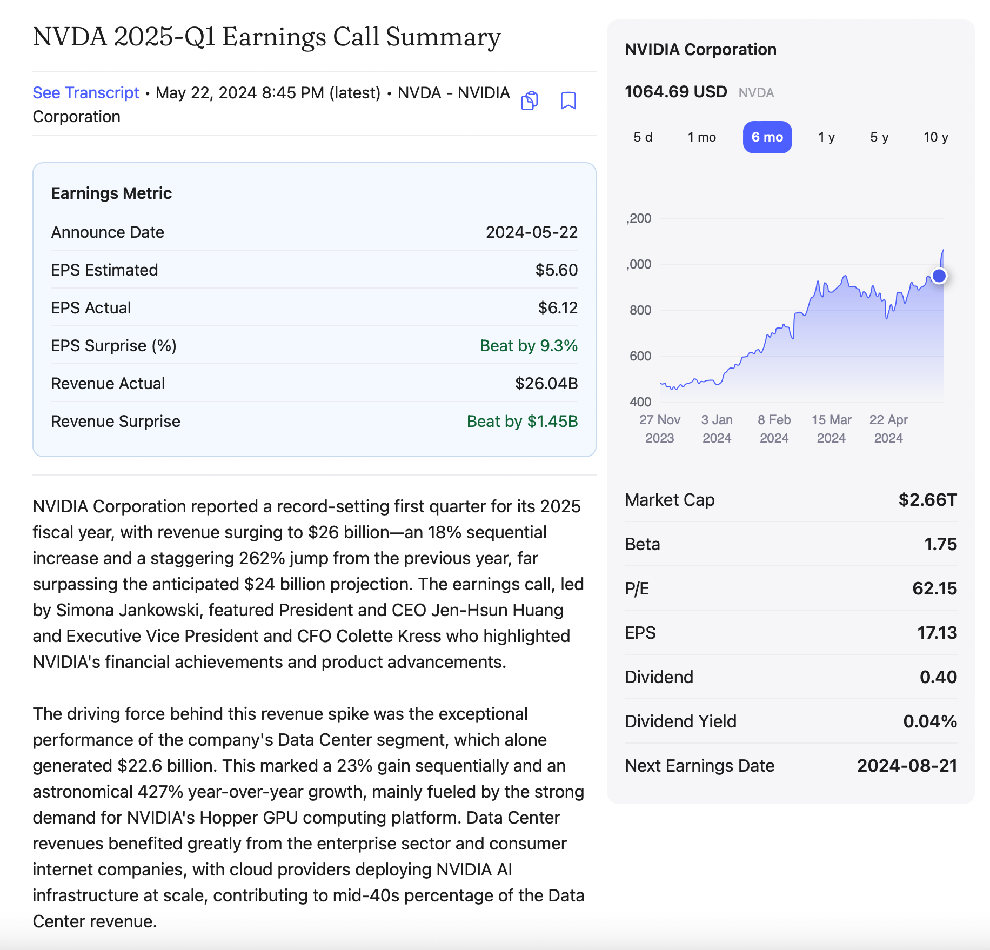Click the green Beat by 9.3% text
This screenshot has width=990, height=950.
[x=529, y=346]
